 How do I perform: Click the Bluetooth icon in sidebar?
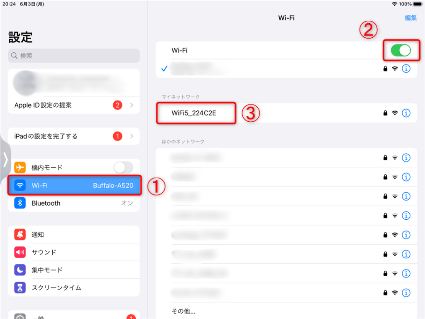point(20,203)
